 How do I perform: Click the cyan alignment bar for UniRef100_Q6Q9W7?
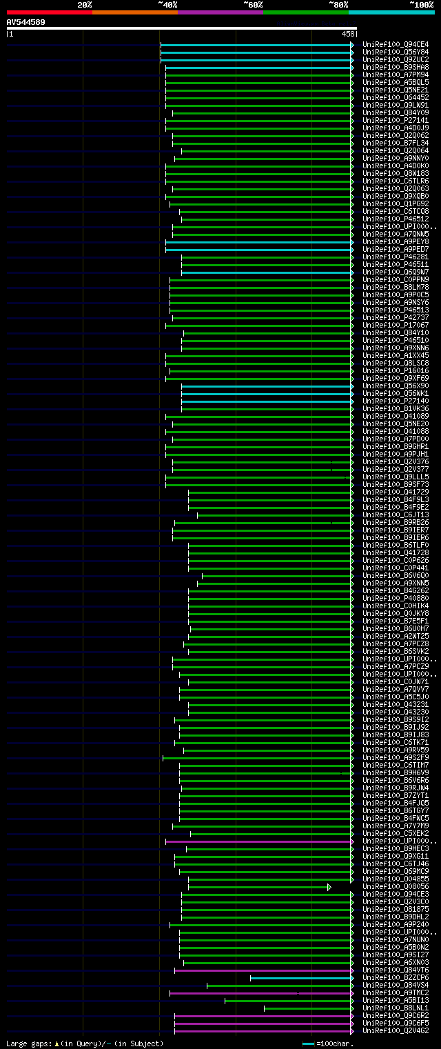click(267, 272)
